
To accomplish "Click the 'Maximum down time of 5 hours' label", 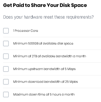I will point(44,95).
